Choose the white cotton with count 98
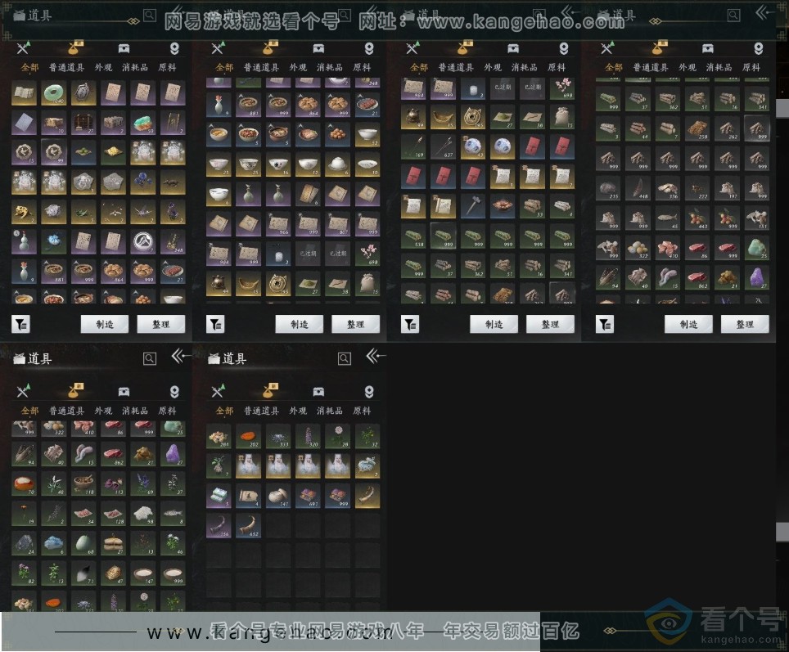Screen dimensions: 789x652 [143, 514]
